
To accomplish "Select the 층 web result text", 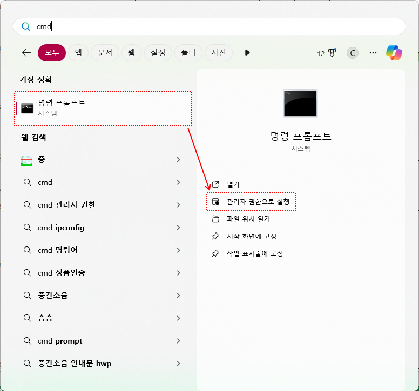I will coord(41,160).
